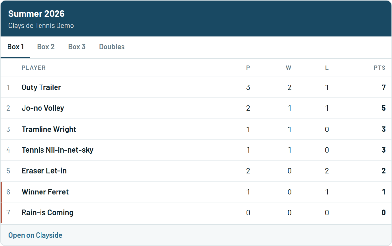Click Jo-no Volley's points value 5
This screenshot has width=392, height=246.
pyautogui.click(x=384, y=108)
